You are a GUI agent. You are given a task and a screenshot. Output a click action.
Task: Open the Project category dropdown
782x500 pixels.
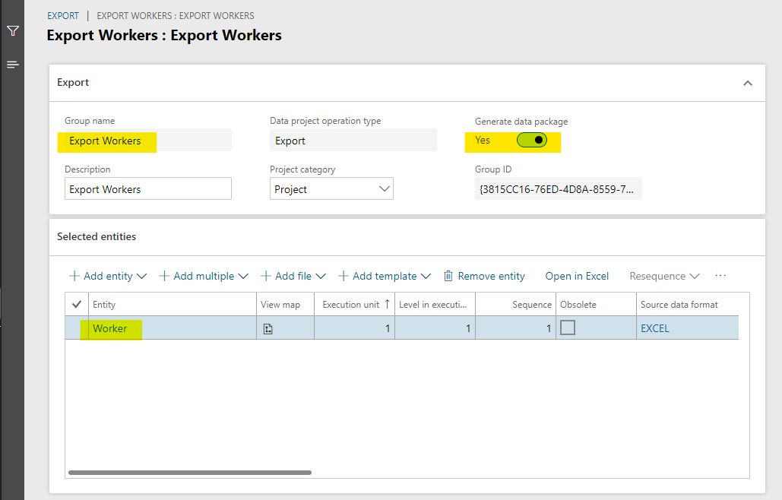tap(384, 188)
